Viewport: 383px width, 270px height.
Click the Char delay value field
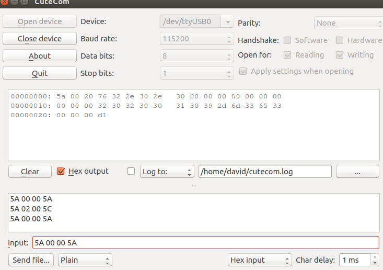coord(355,260)
